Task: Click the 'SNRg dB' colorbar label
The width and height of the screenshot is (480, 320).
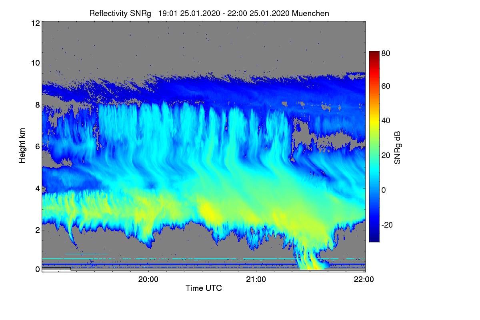Action: click(x=397, y=148)
